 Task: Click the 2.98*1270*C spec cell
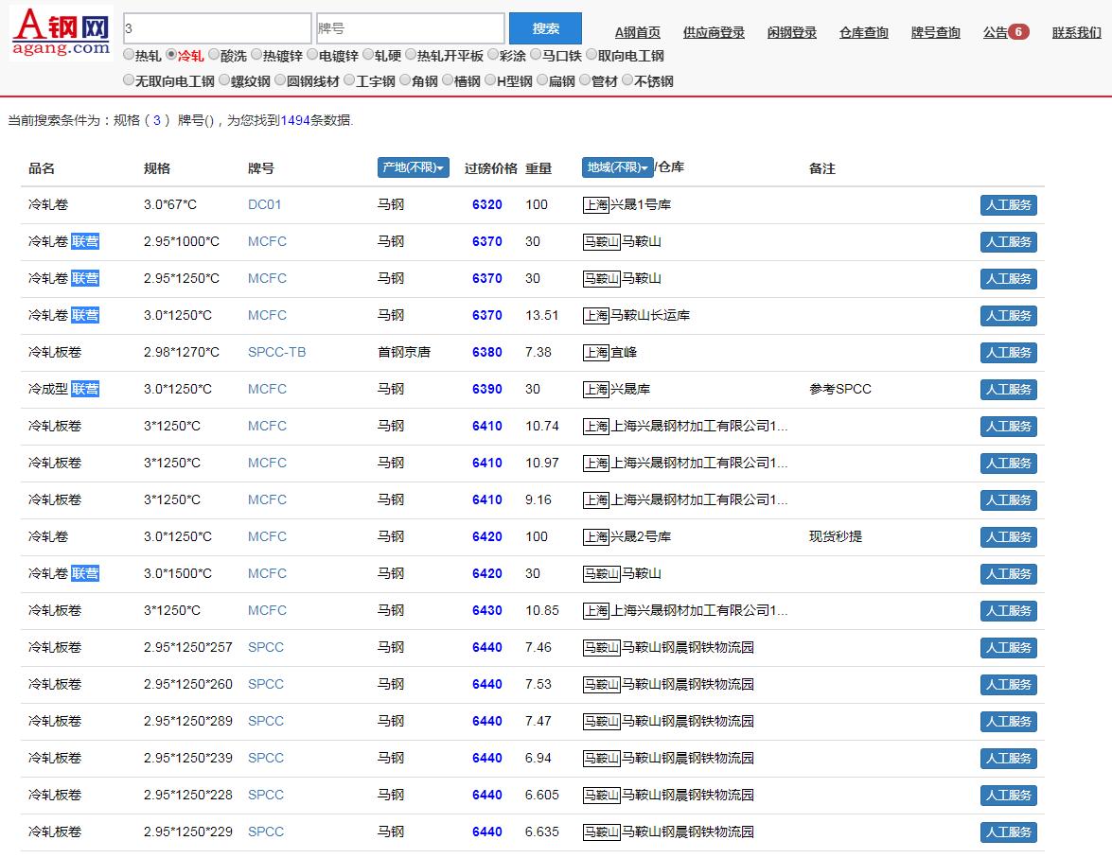point(182,353)
